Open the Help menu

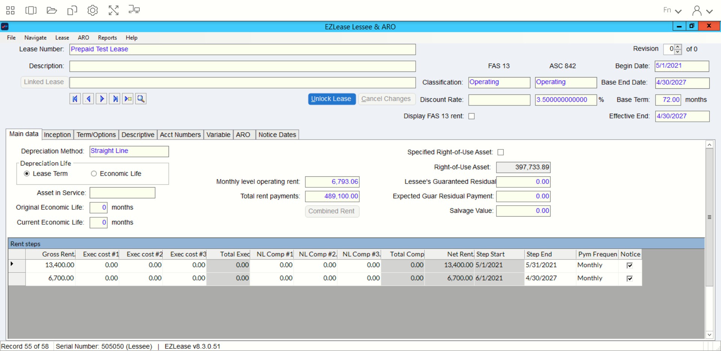pyautogui.click(x=131, y=37)
